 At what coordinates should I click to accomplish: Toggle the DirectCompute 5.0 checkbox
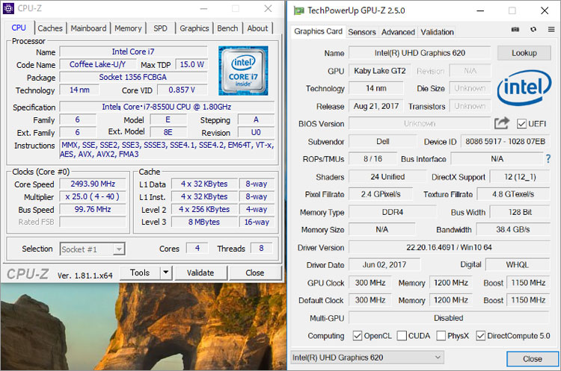(480, 336)
